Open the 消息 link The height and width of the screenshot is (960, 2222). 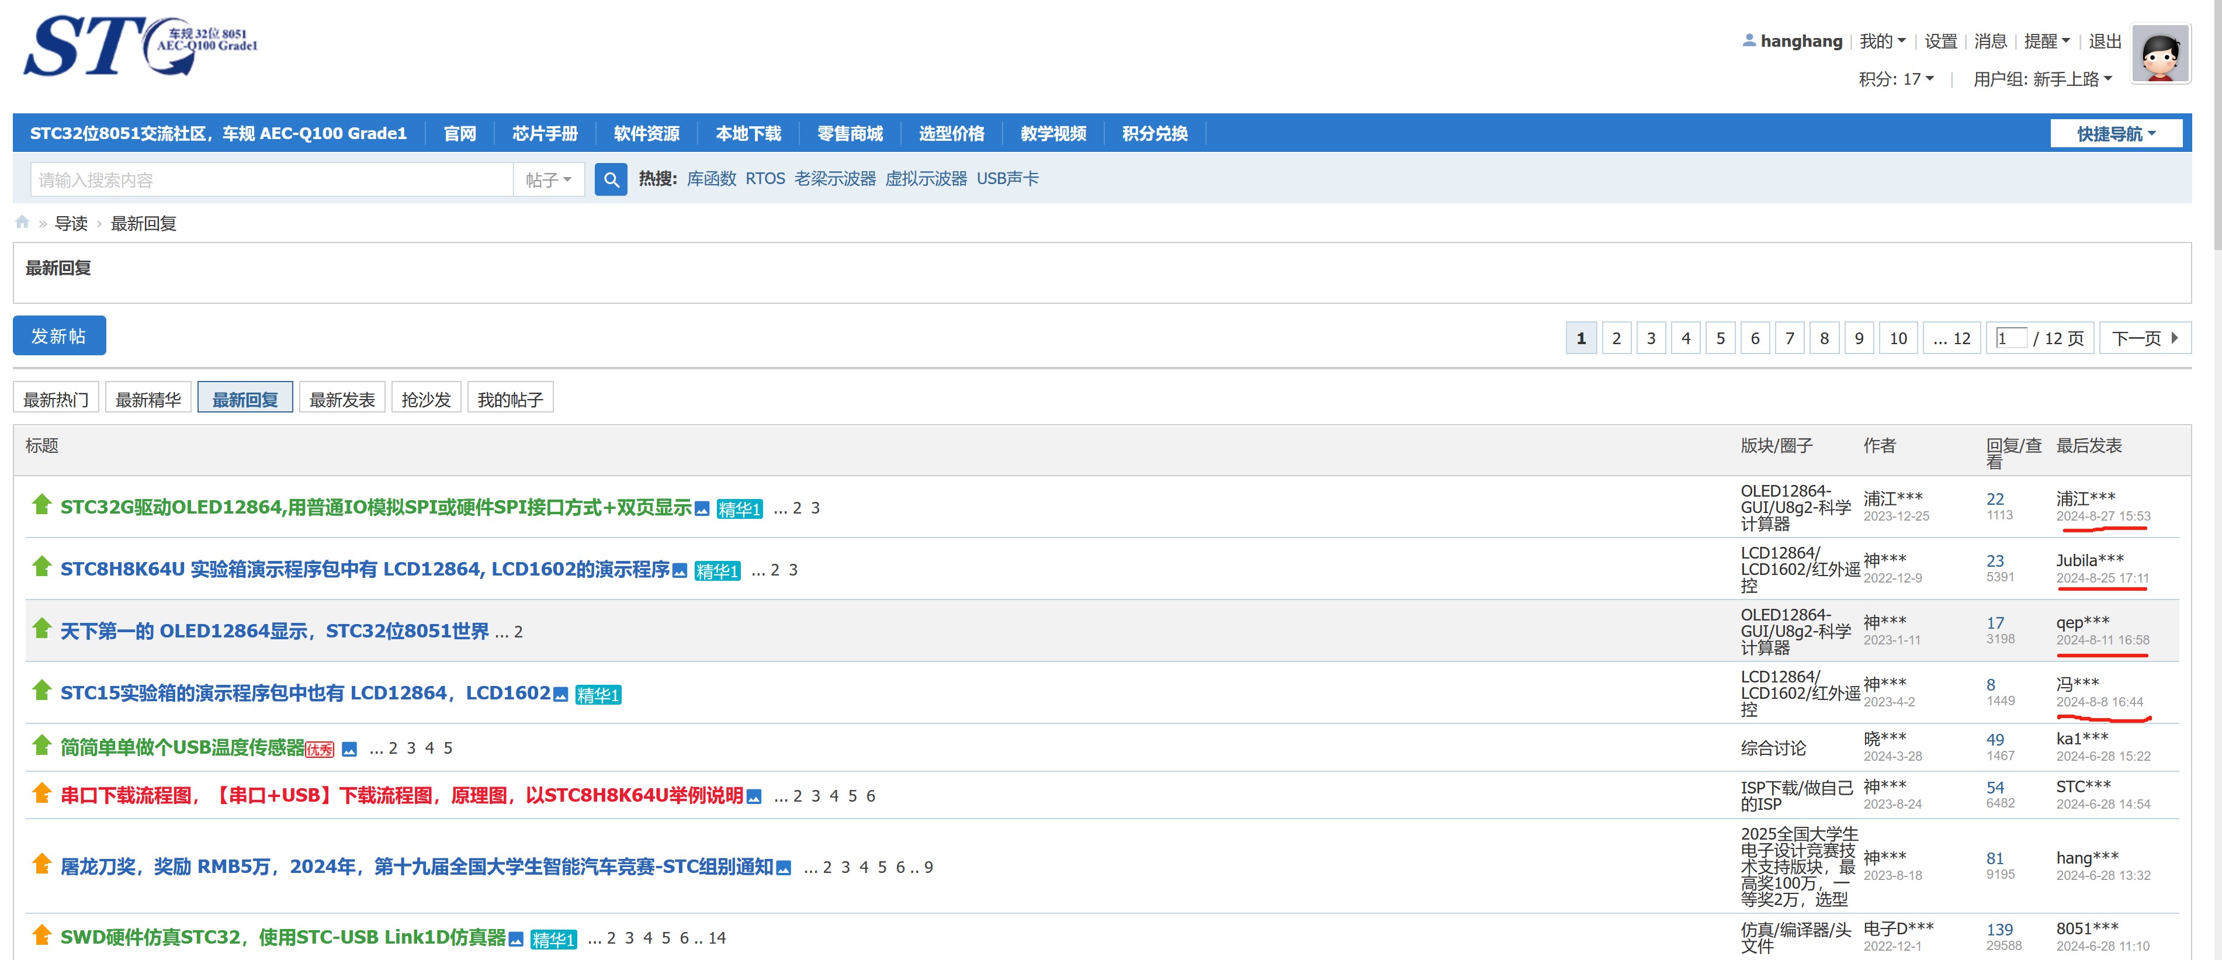1990,41
